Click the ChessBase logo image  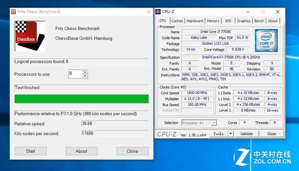(x=30, y=36)
